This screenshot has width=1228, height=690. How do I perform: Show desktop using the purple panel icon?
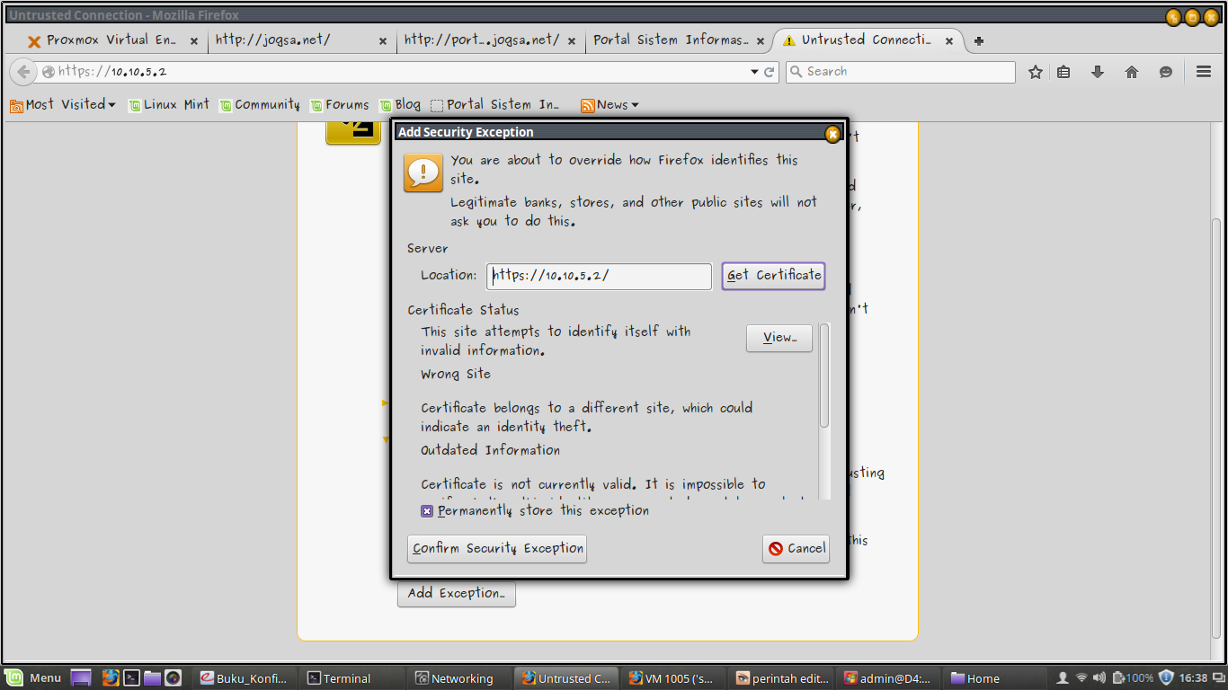point(81,678)
